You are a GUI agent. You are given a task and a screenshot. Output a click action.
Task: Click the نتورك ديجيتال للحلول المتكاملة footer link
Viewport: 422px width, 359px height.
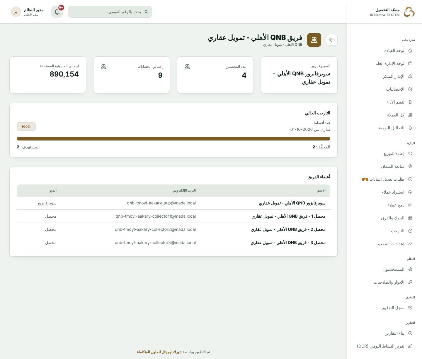pyautogui.click(x=159, y=352)
